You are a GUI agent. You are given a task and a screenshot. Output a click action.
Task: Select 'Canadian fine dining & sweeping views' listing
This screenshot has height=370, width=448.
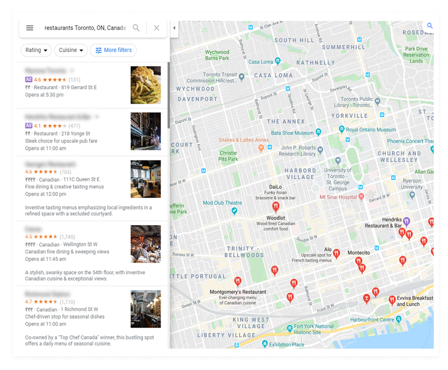click(x=92, y=253)
